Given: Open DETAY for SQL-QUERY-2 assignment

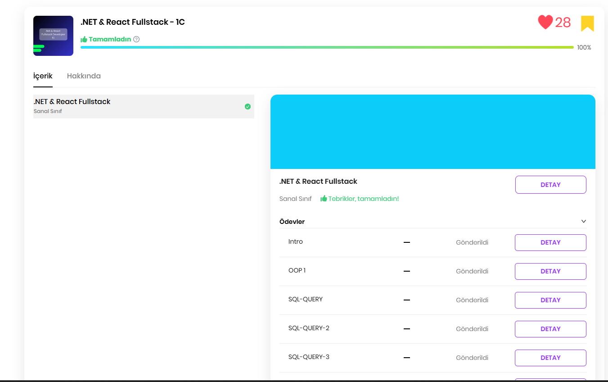Looking at the screenshot, I should point(550,329).
